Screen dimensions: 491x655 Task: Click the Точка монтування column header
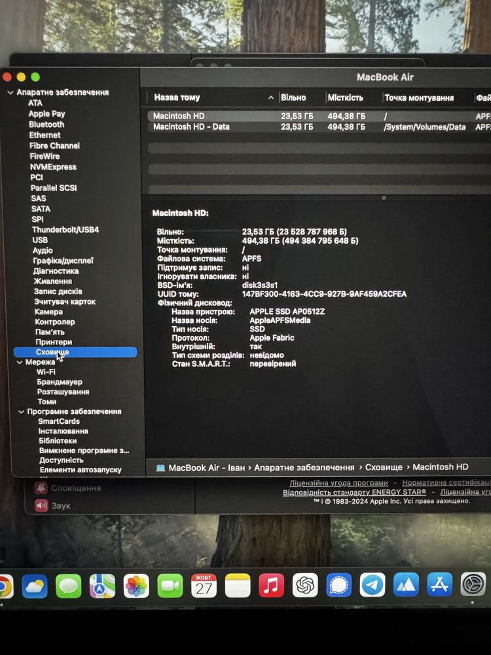coord(419,98)
